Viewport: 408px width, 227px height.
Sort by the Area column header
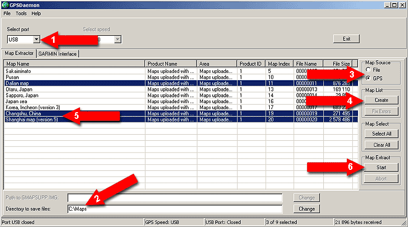pos(217,64)
